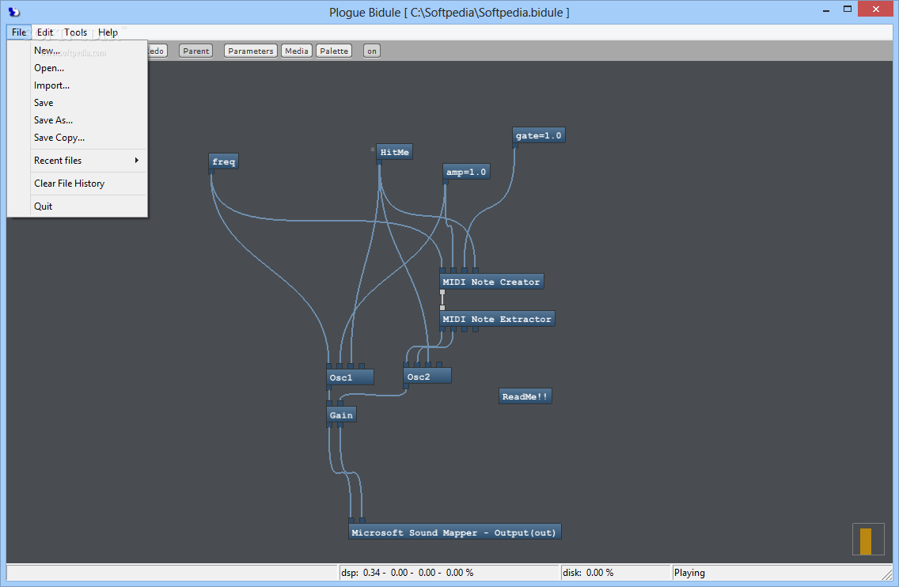The width and height of the screenshot is (899, 587).
Task: Click the Plogue Bidule app icon
Action: point(14,11)
